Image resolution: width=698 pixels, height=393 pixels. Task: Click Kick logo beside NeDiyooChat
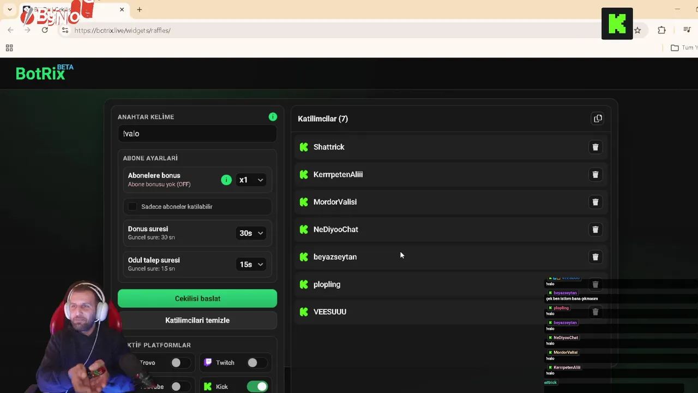click(304, 229)
